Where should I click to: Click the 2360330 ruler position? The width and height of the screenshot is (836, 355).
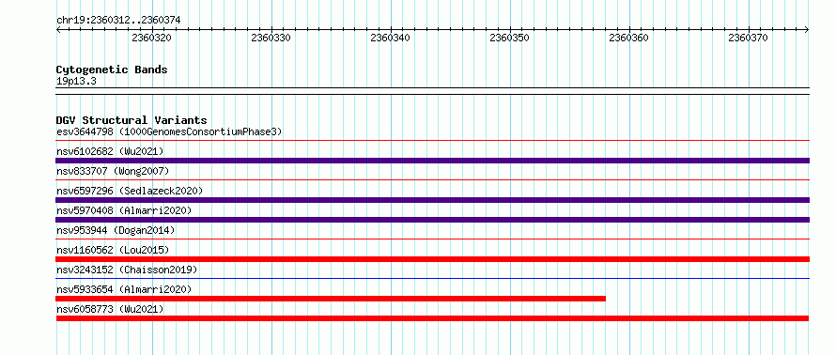click(271, 38)
